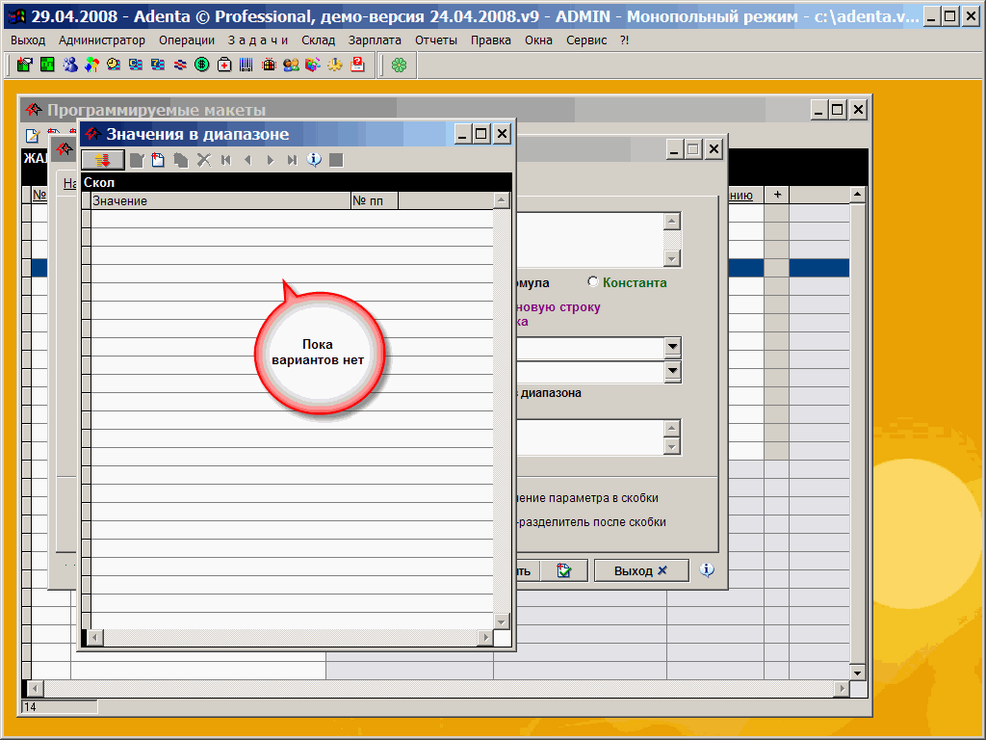Viewport: 986px width, 740px height.
Task: Click the green dollar sign toolbar icon
Action: (x=202, y=65)
